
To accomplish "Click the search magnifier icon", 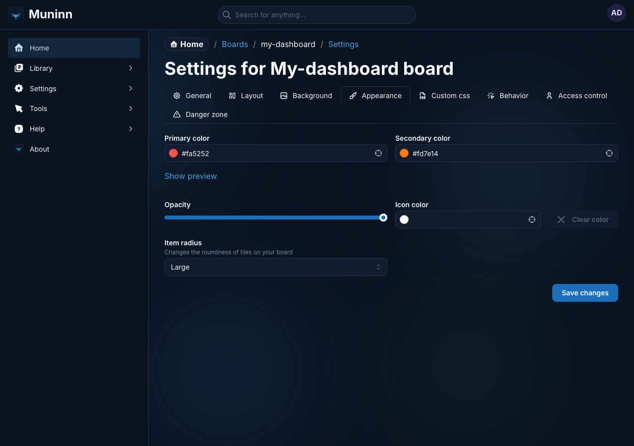I will point(227,15).
